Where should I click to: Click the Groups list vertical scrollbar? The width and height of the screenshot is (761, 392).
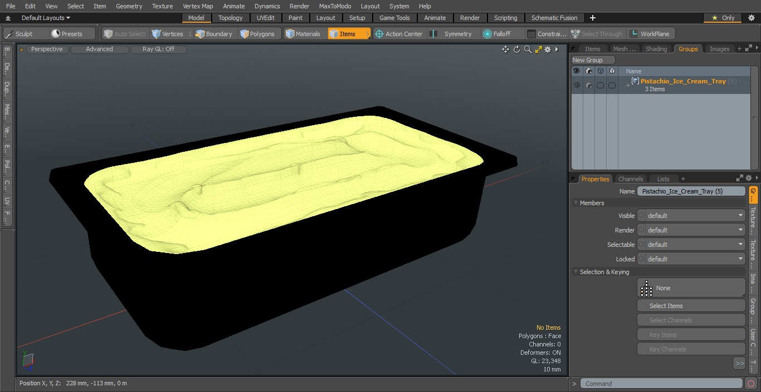point(755,118)
